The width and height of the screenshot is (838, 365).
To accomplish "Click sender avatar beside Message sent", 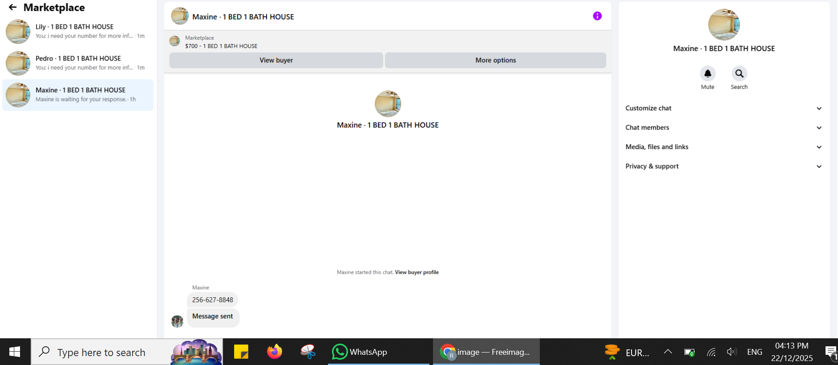I will pyautogui.click(x=177, y=321).
